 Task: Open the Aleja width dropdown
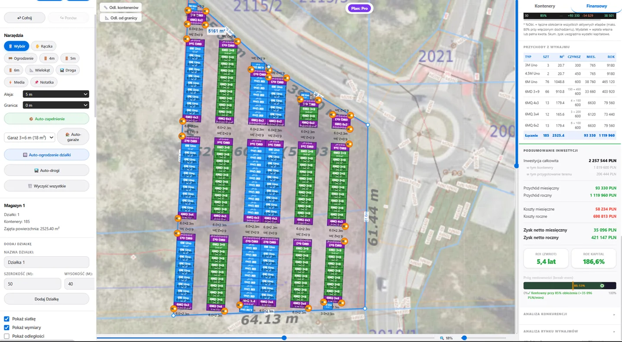coord(56,94)
